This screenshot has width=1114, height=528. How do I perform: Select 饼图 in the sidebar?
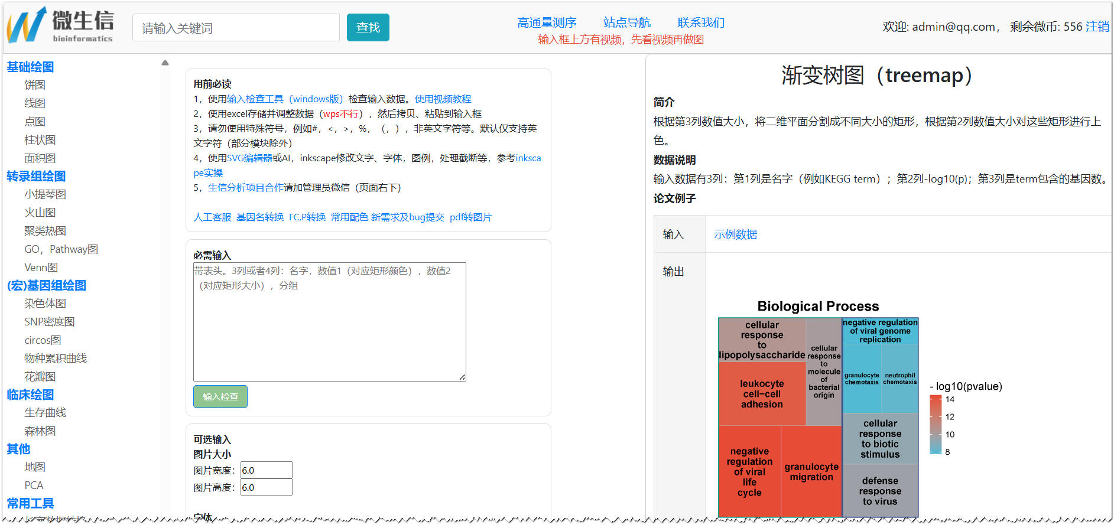pos(35,85)
